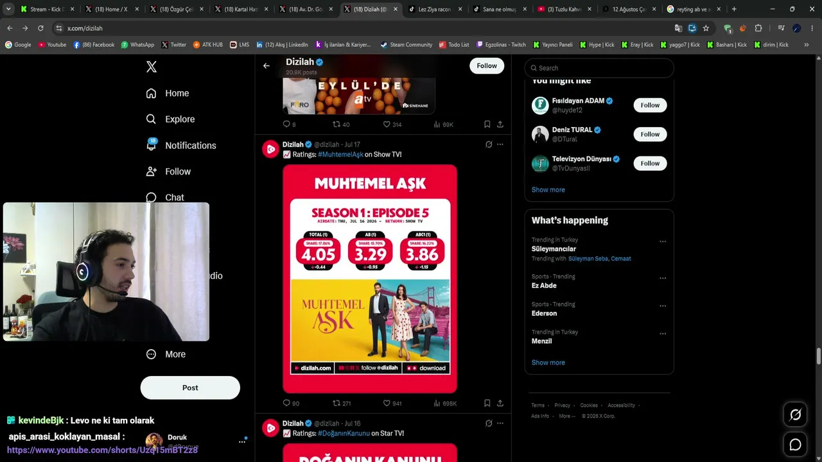Open the #DoğanınKanunu hashtag link
This screenshot has height=462, width=822.
(344, 434)
